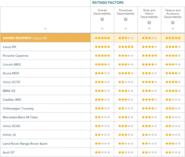Open the Overall Dependability help icon
This screenshot has height=157, width=185.
tap(102, 19)
